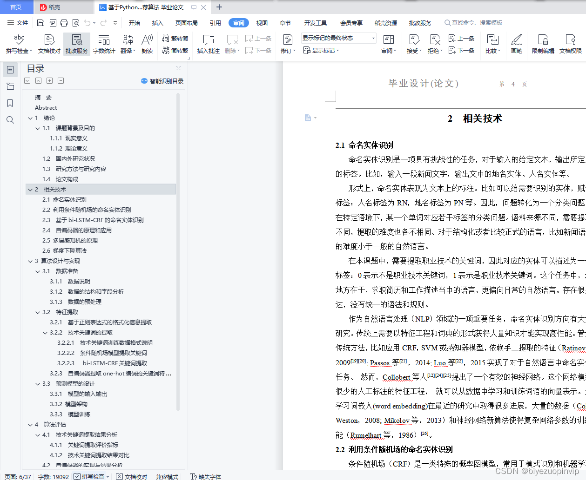Collapse the 3.2.2 技术关键词的提取 node
Screen dimensions: 586x480
click(x=45, y=333)
